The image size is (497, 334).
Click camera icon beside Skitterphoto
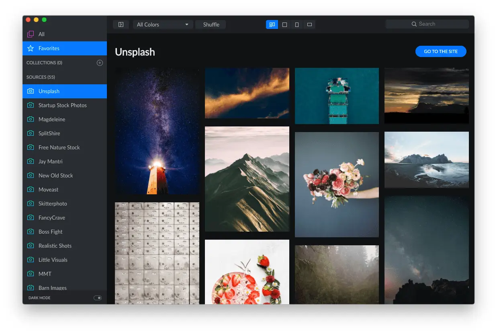[31, 204]
